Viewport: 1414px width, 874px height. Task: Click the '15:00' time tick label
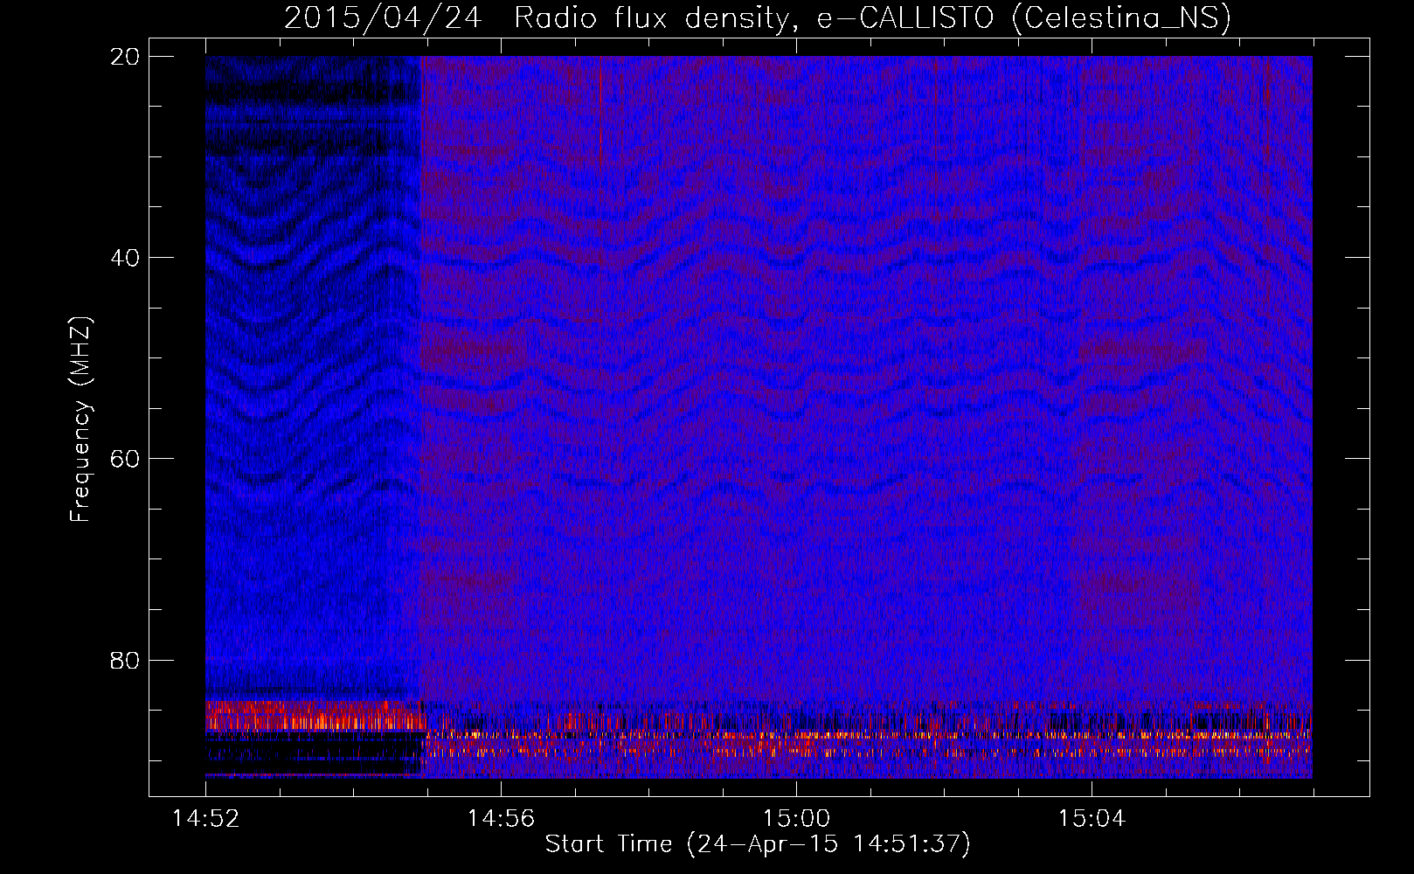click(x=796, y=819)
